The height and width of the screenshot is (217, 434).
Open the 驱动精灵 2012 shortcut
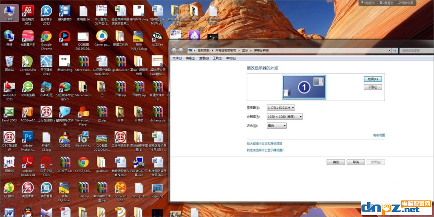28,15
